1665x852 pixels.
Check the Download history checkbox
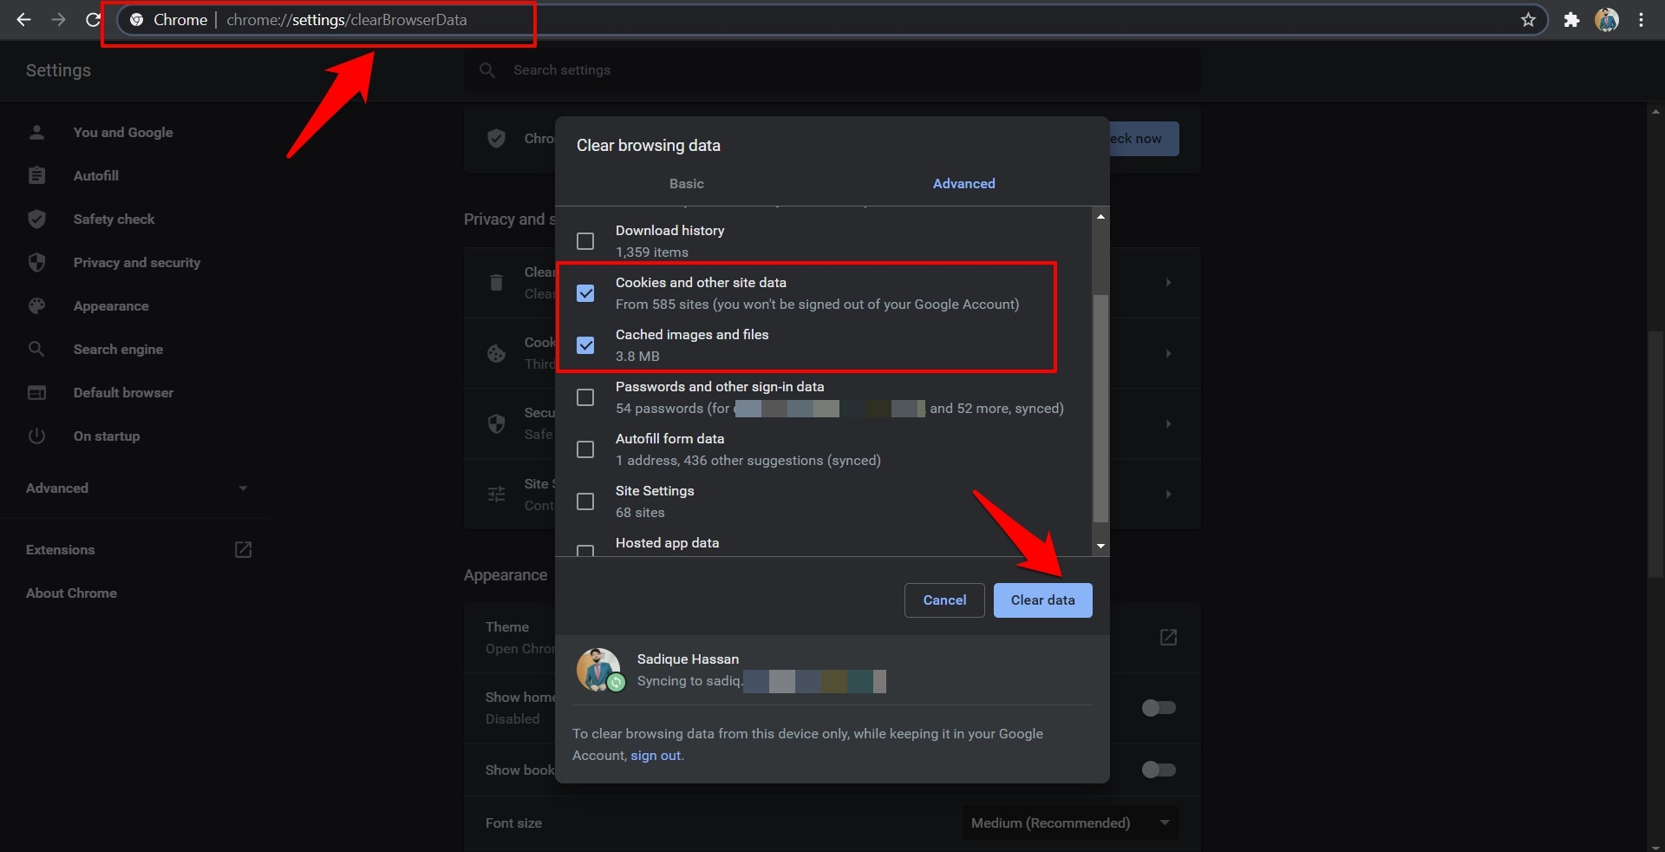[585, 241]
